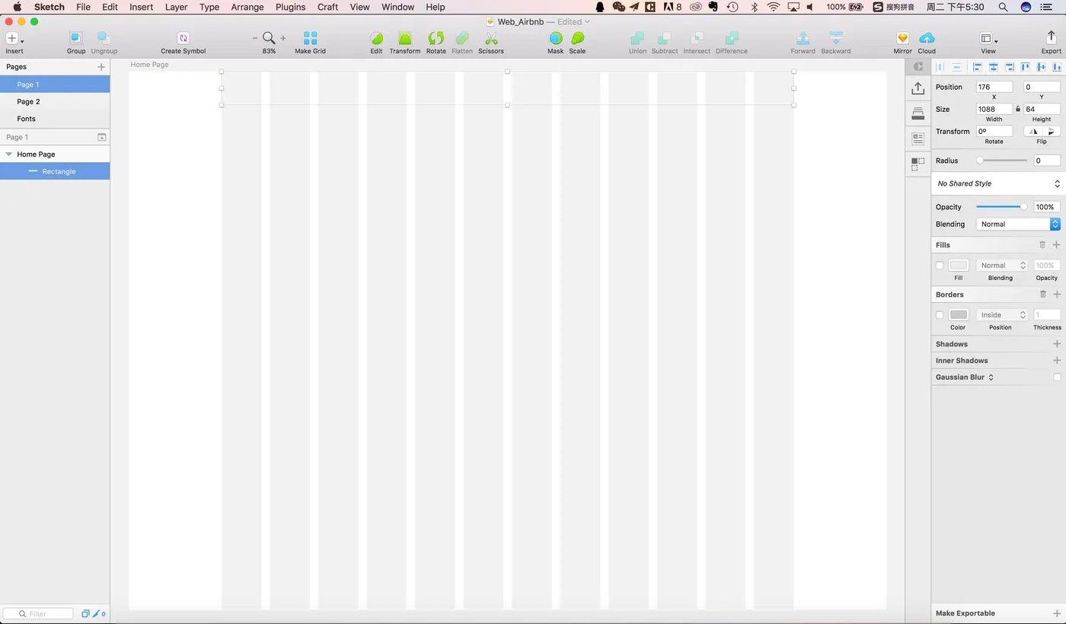Open the fill Blending mode dropdown
The height and width of the screenshot is (624, 1066).
pos(1002,266)
